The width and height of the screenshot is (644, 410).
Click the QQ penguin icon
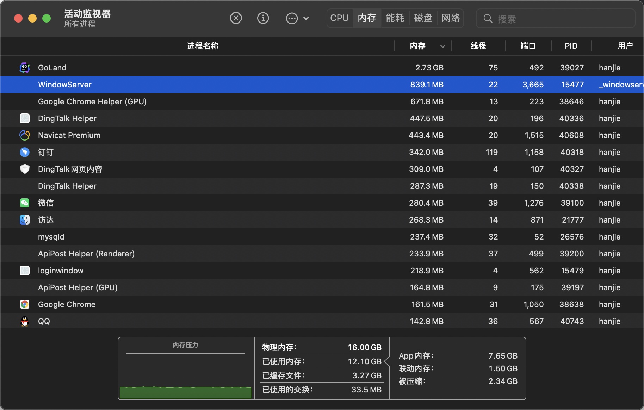pos(25,321)
